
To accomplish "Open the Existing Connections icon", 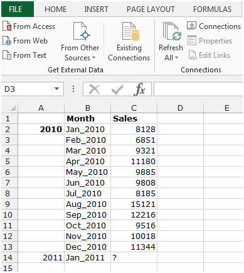I will coord(130,31).
